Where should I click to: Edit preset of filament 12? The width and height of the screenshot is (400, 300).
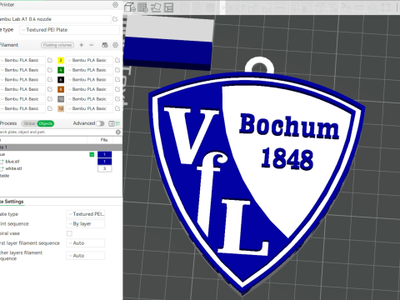pyautogui.click(x=117, y=108)
